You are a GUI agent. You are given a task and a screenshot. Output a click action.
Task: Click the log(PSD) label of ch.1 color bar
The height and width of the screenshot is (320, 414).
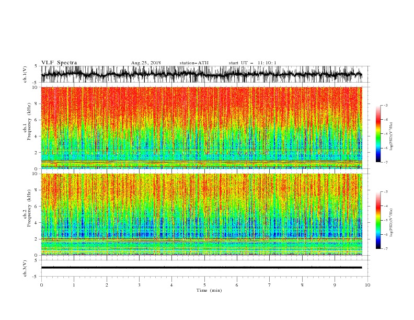tap(392, 136)
